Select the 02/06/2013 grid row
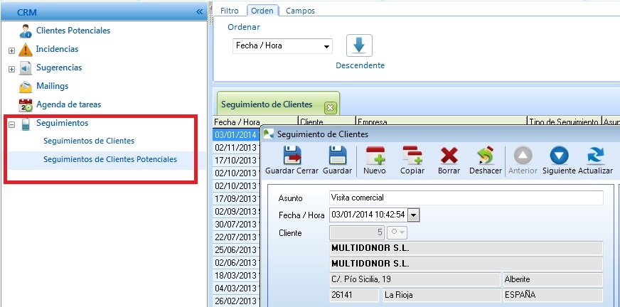 click(x=237, y=262)
